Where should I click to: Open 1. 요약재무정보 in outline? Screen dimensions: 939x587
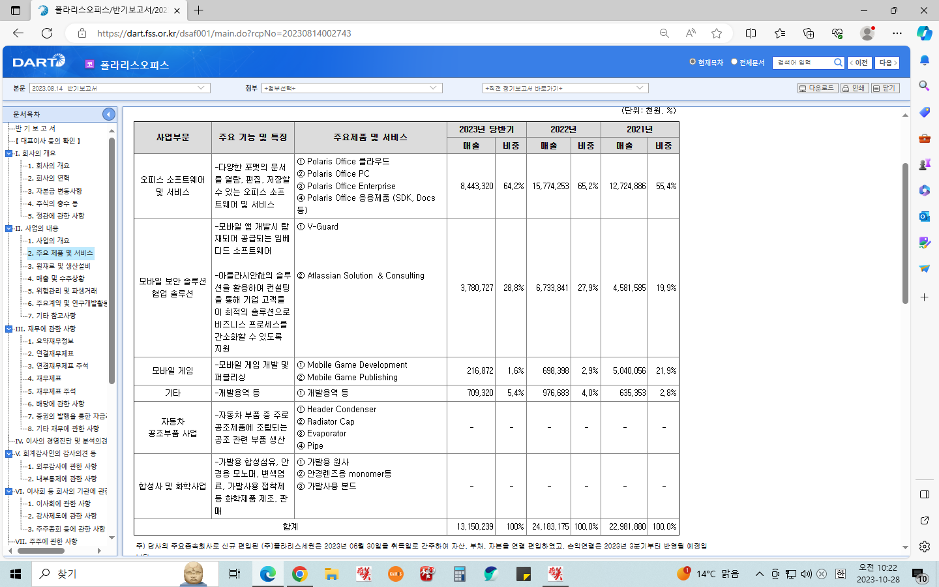coord(51,341)
